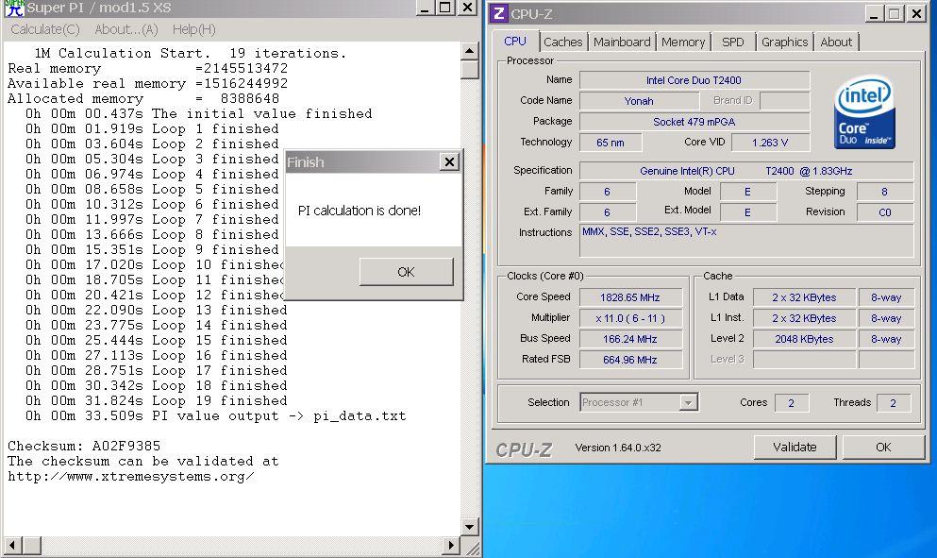Click the Core VID value '1.263 V'
This screenshot has height=558, width=937.
(770, 143)
